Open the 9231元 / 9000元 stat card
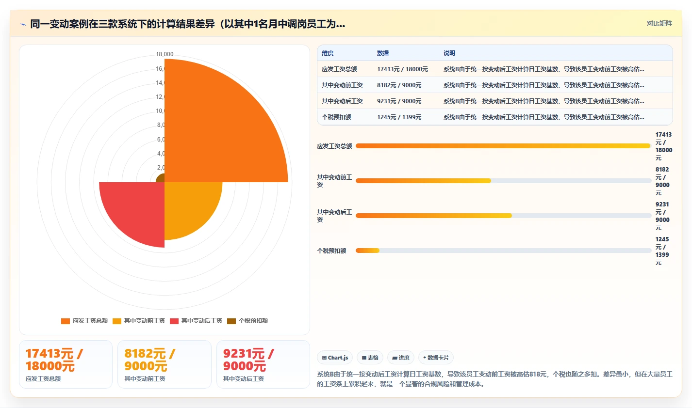Screen dimensions: 692x408 click(x=263, y=364)
